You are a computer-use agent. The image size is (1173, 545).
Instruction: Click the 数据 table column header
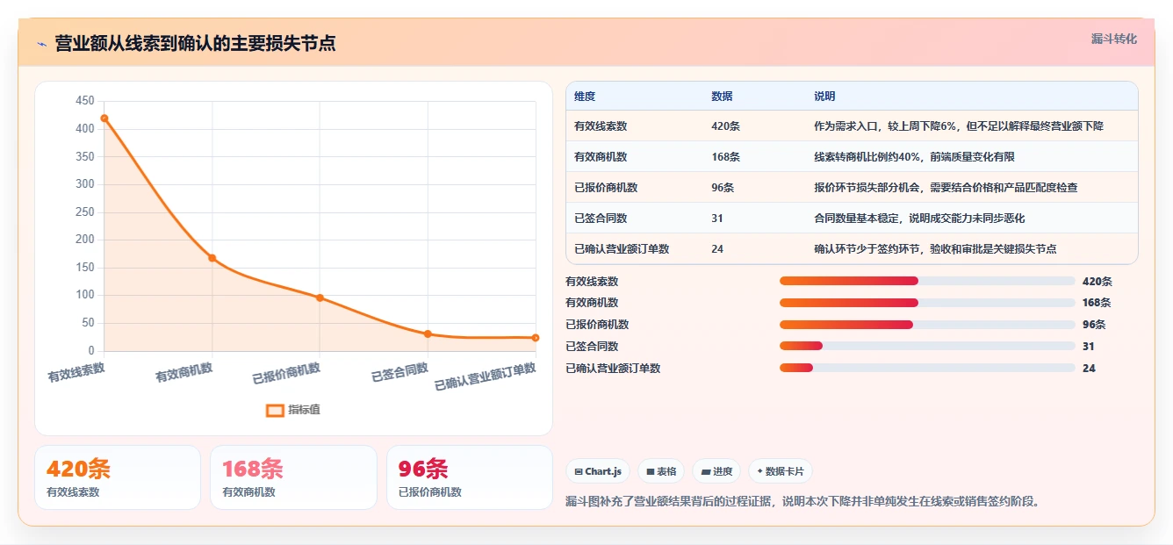[722, 96]
